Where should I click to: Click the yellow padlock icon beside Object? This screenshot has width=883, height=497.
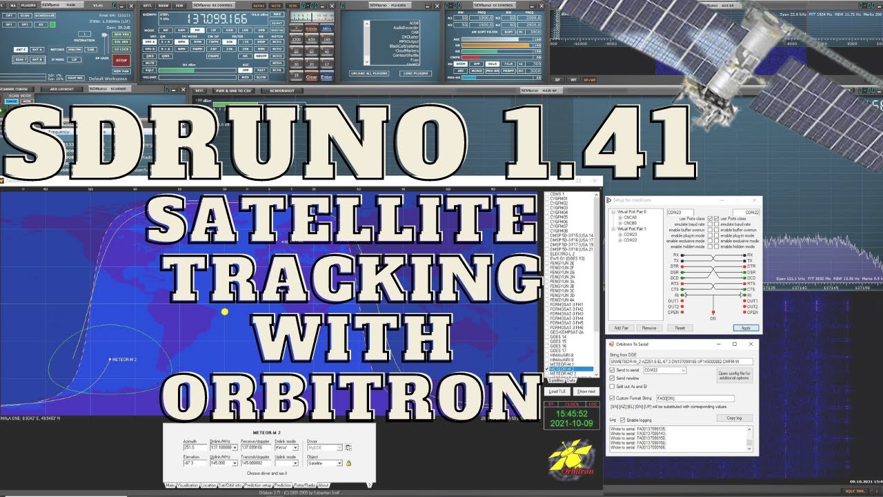click(348, 463)
